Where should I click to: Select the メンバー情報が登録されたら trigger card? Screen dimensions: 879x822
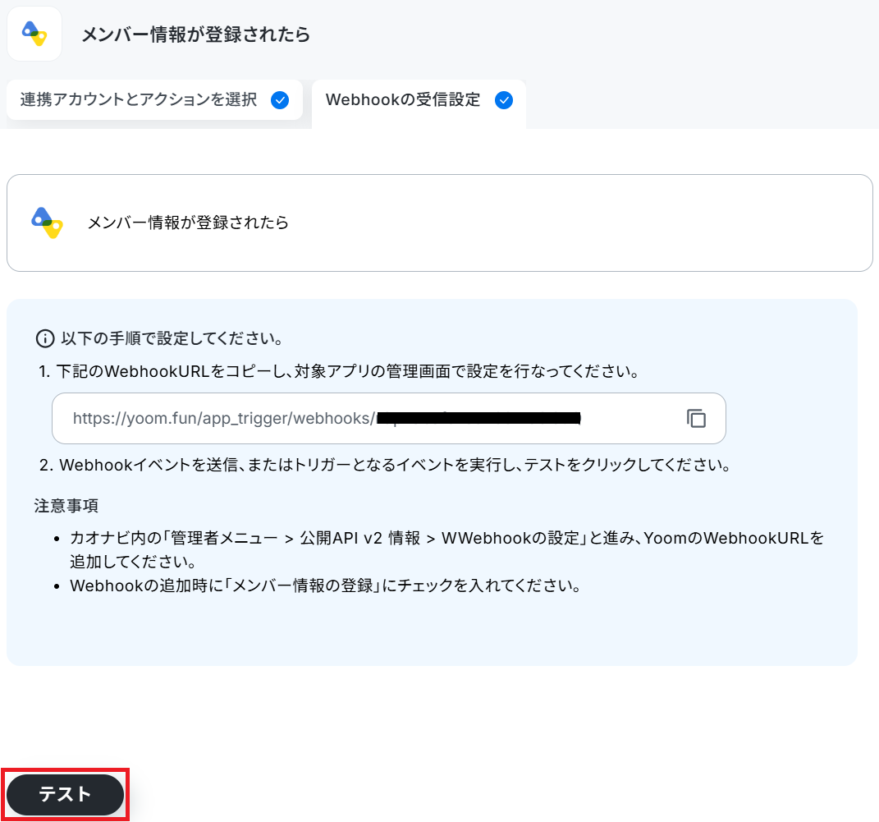[440, 223]
